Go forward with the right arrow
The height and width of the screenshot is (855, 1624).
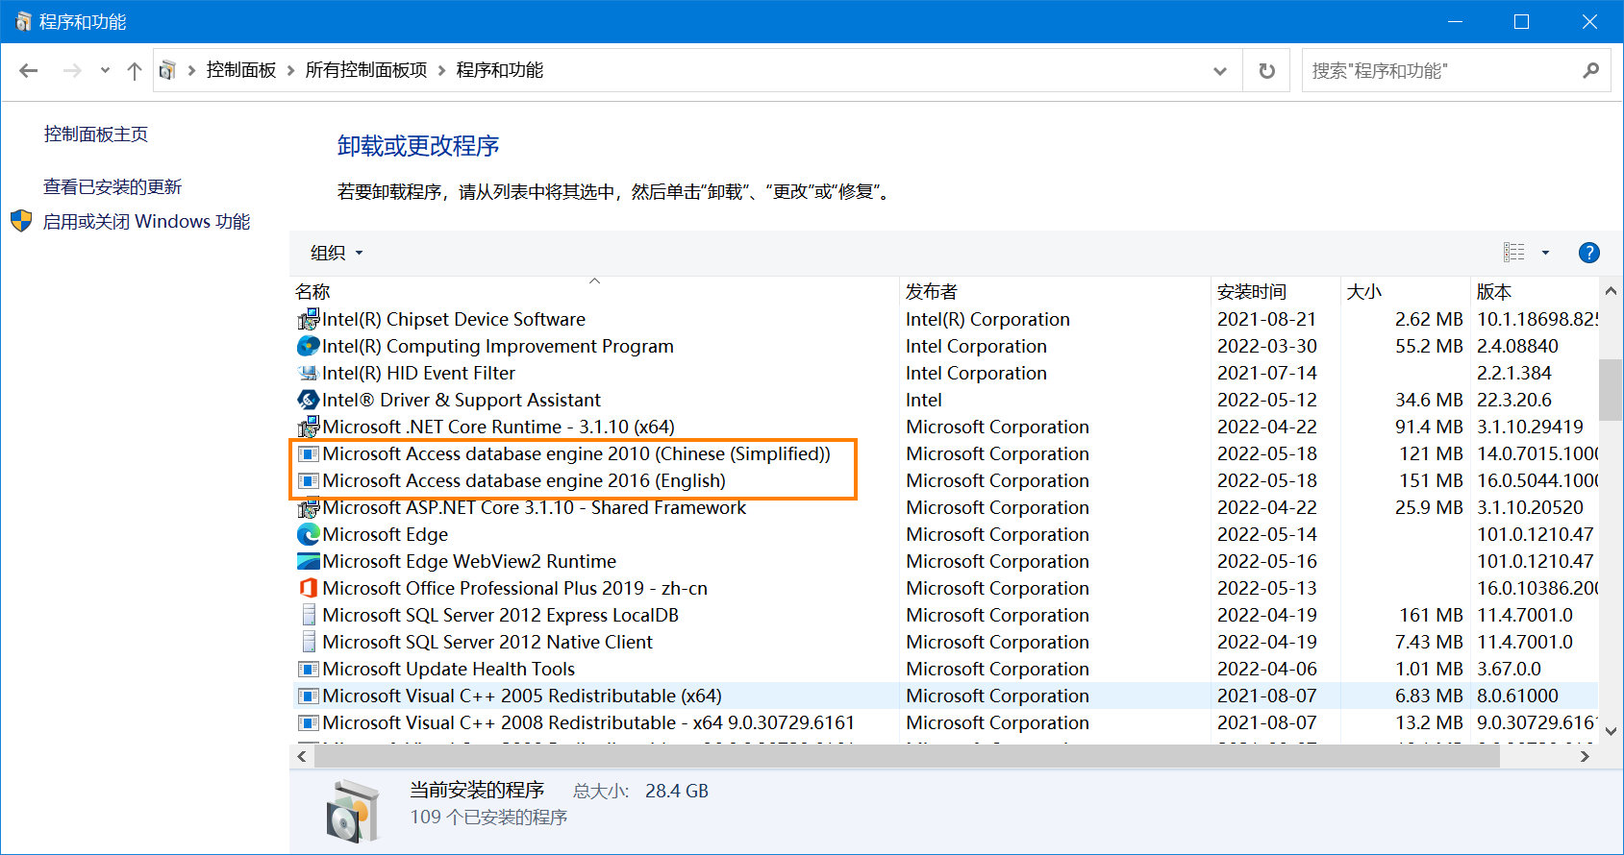coord(72,70)
